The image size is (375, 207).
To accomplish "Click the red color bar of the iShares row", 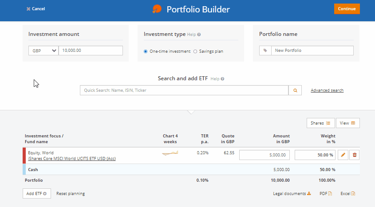I will click(x=24, y=156).
